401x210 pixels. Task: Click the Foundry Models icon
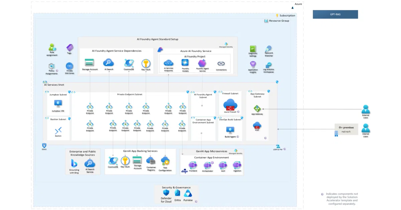pyautogui.click(x=185, y=62)
